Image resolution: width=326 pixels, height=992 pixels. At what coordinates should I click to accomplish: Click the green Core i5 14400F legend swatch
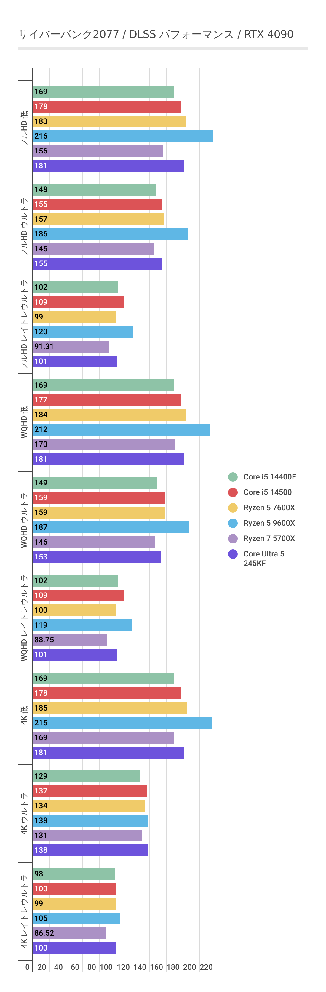coord(233,477)
